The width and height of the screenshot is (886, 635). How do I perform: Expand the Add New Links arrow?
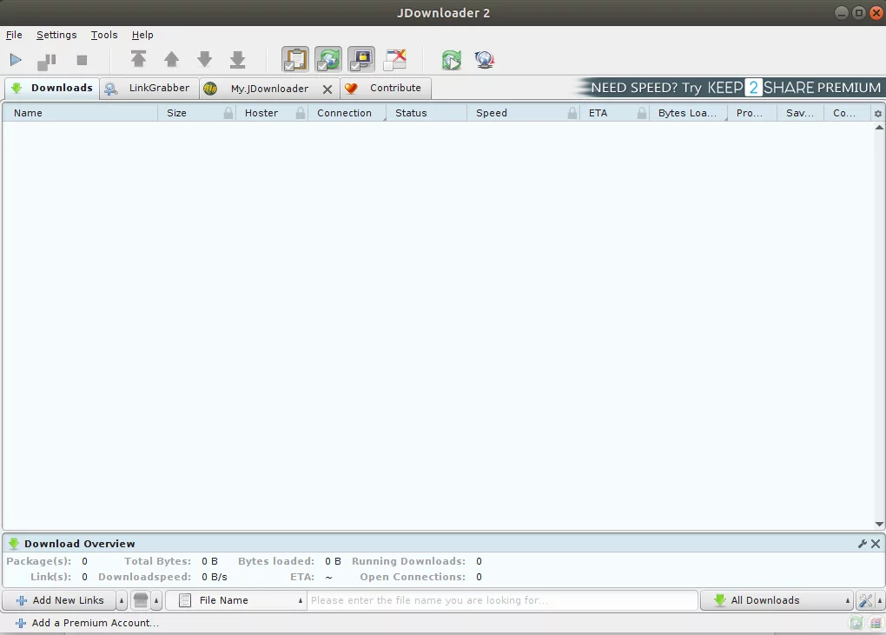click(121, 600)
